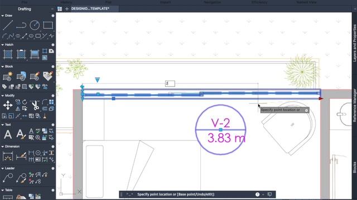
Task: Open the Dimension Style brush icon
Action: click(x=21, y=156)
